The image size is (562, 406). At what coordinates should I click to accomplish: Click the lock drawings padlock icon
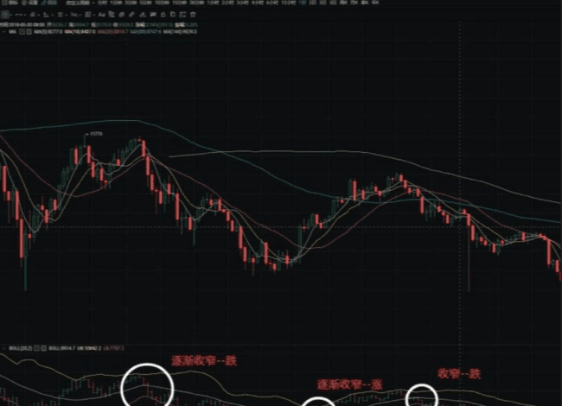click(x=163, y=15)
